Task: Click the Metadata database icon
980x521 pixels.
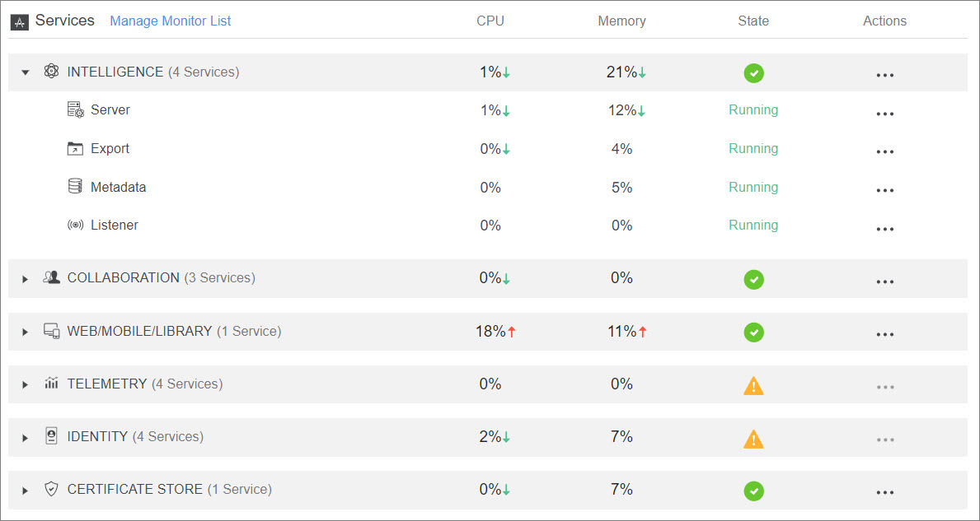Action: [x=75, y=187]
